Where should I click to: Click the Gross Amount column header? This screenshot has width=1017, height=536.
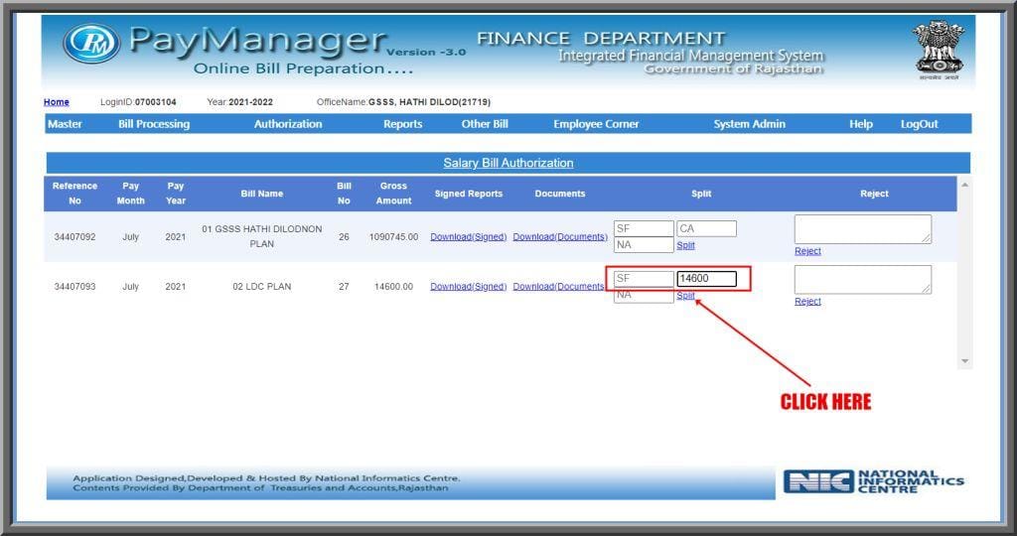tap(393, 194)
